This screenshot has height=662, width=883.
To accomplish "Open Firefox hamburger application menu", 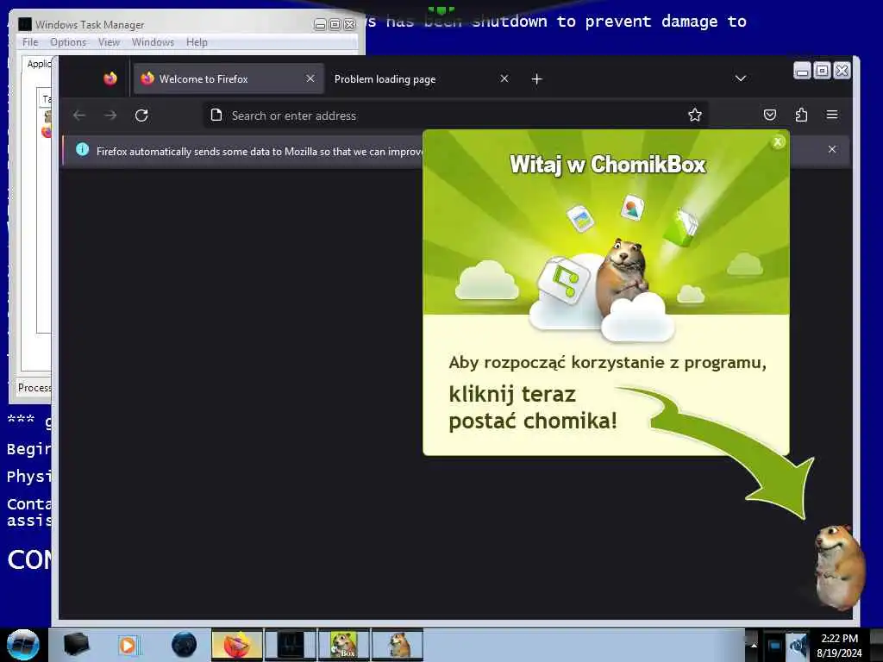I will [832, 115].
